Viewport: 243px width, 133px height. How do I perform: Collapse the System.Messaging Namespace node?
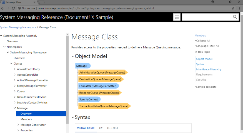[x=8, y=52]
